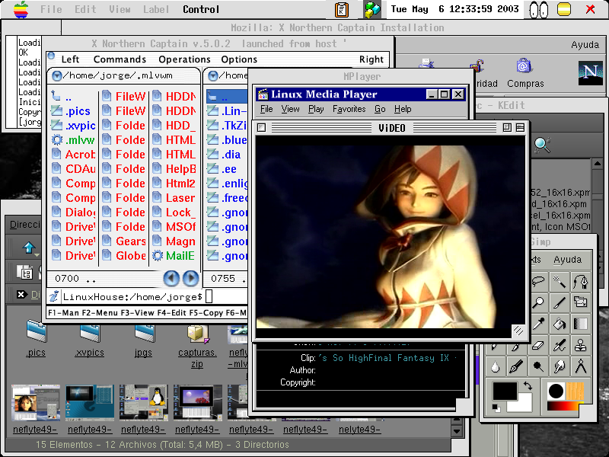Open the Options menu in Northern Captain

point(239,59)
